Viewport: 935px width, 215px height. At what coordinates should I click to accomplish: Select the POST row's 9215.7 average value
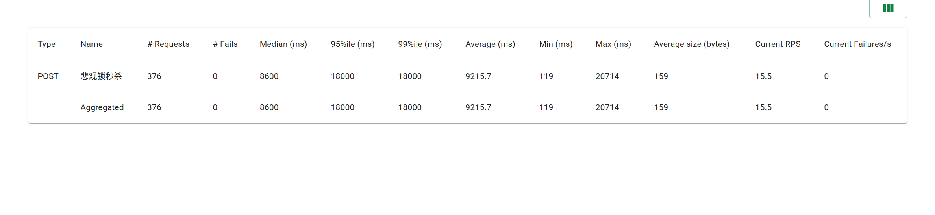tap(478, 76)
